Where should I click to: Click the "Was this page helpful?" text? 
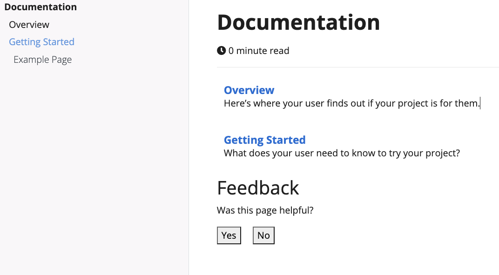pyautogui.click(x=265, y=210)
